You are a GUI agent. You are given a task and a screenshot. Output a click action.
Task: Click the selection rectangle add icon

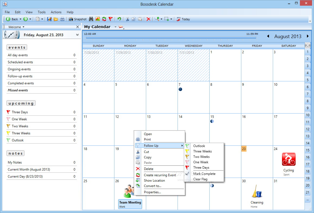pos(167,19)
